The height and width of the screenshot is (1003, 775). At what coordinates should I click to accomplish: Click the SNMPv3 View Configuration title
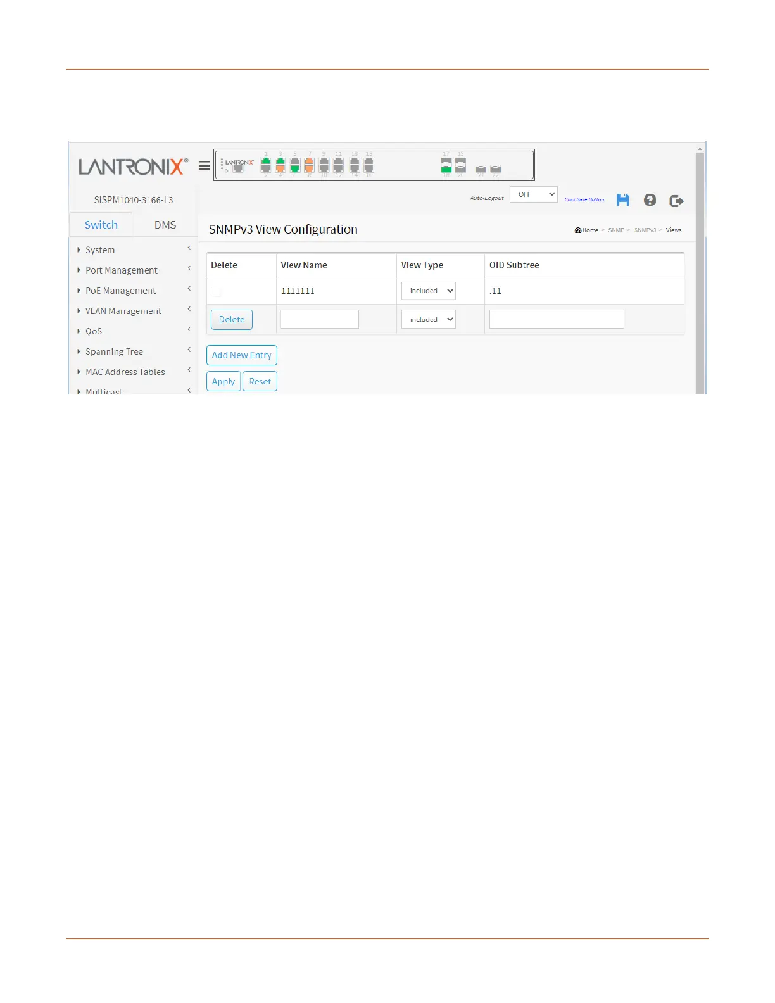click(x=283, y=229)
